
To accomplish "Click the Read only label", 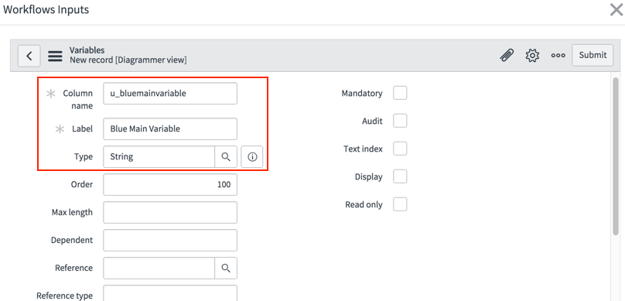I will 364,204.
